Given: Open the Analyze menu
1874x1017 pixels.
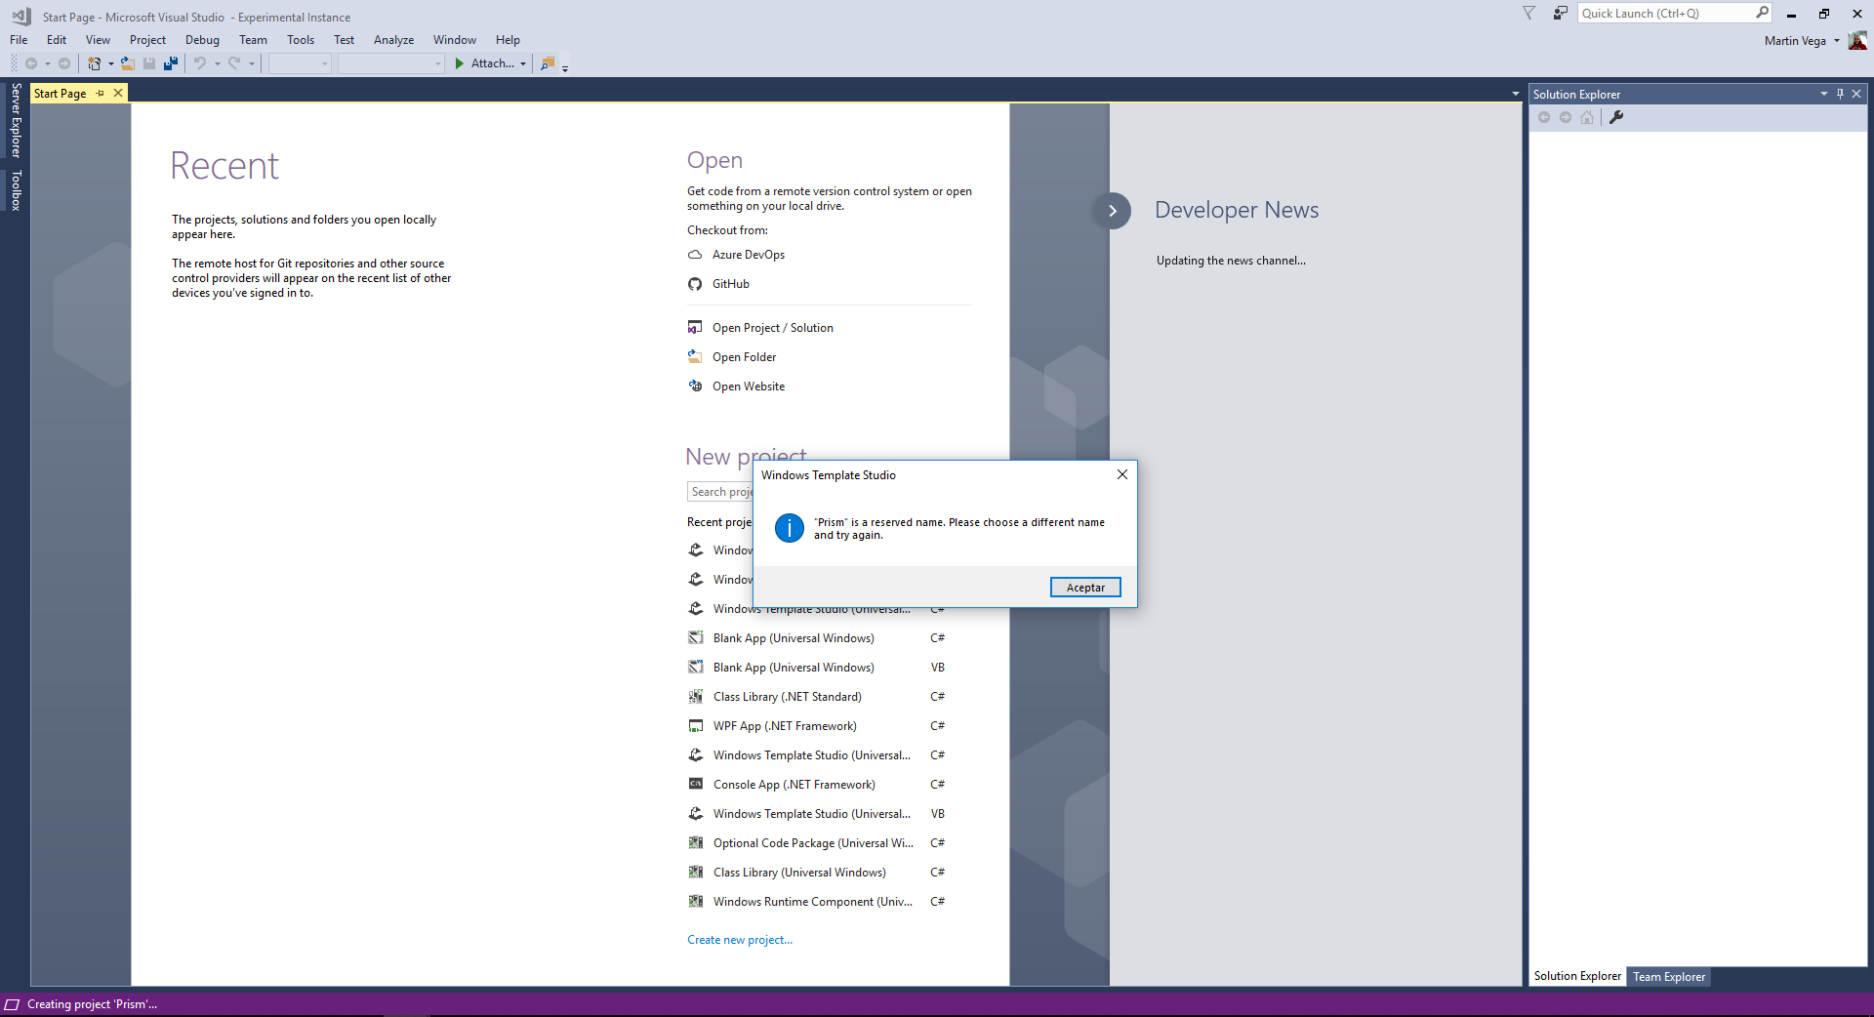Looking at the screenshot, I should point(393,40).
